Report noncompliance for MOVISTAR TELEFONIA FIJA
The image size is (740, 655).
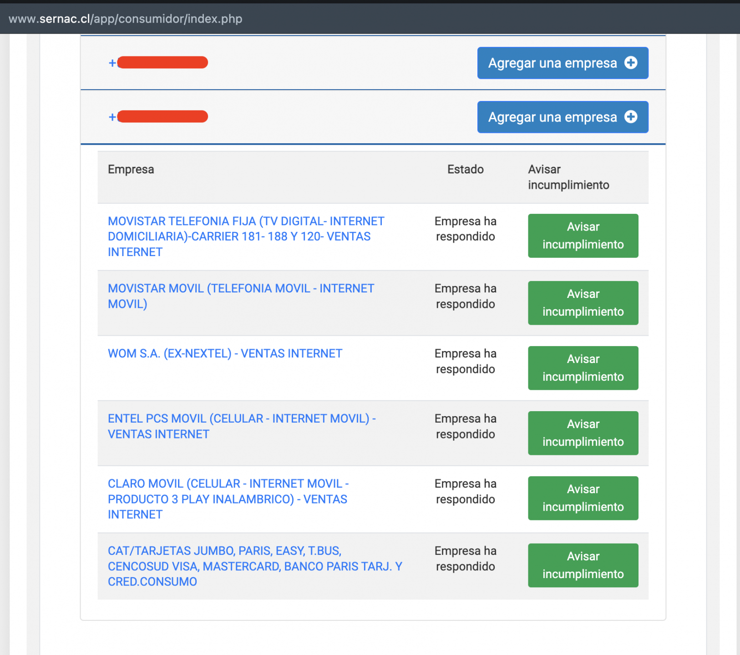pyautogui.click(x=583, y=236)
